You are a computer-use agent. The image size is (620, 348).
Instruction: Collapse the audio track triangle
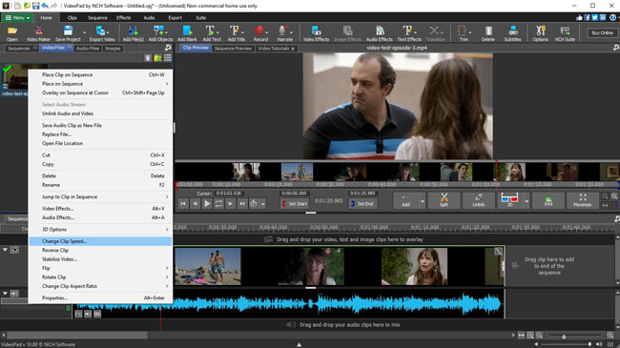click(x=5, y=294)
